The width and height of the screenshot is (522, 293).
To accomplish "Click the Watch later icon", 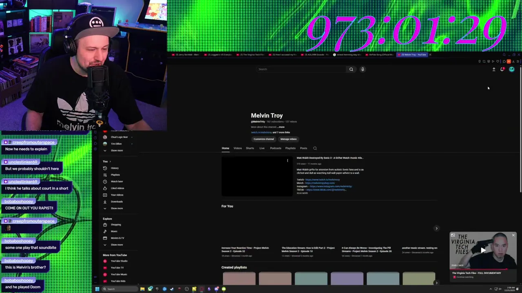I will [x=105, y=181].
